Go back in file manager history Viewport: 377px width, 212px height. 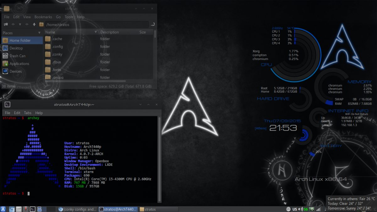pos(13,24)
